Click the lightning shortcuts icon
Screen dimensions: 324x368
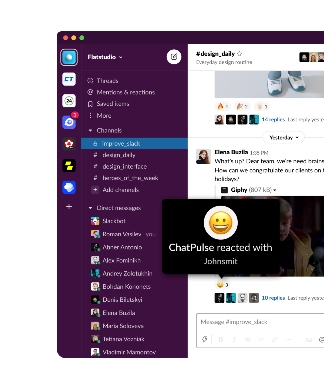tap(205, 339)
